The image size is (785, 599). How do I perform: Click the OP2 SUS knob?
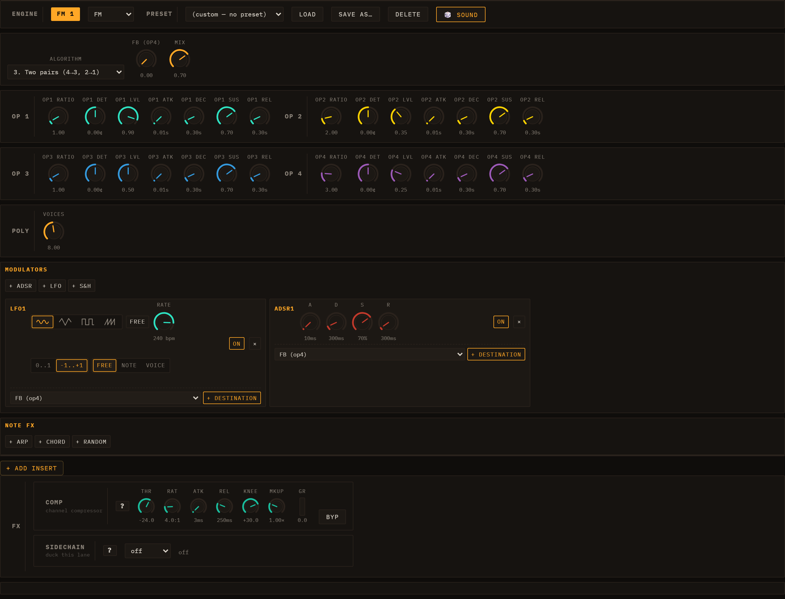(x=499, y=116)
